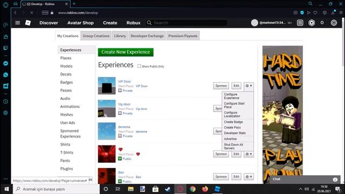Open Twitch in the Opera sidebar

click(x=6, y=48)
